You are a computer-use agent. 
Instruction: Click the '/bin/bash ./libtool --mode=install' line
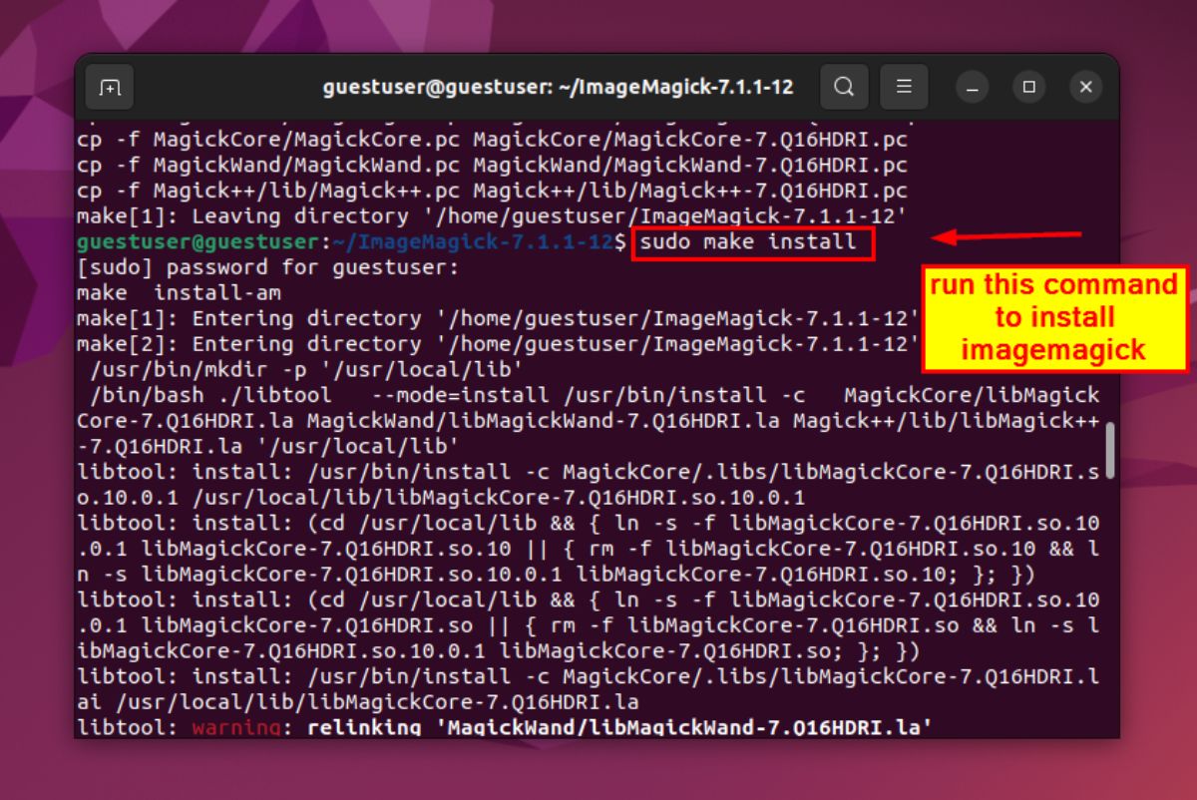[594, 396]
